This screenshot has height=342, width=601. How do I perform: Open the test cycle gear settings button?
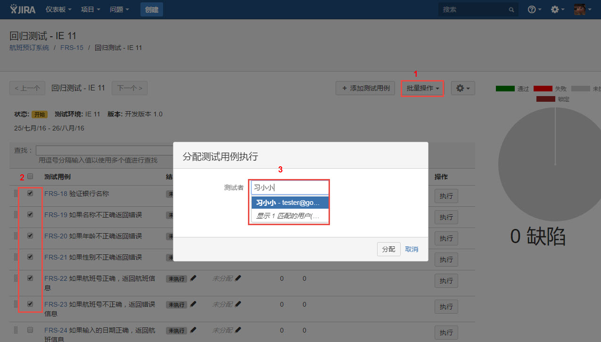[x=463, y=88]
